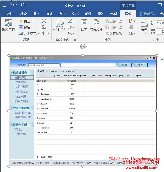The width and height of the screenshot is (164, 172).
Task: Click 添加搜索引擎 item in picture sidebar
Action: click(23, 113)
